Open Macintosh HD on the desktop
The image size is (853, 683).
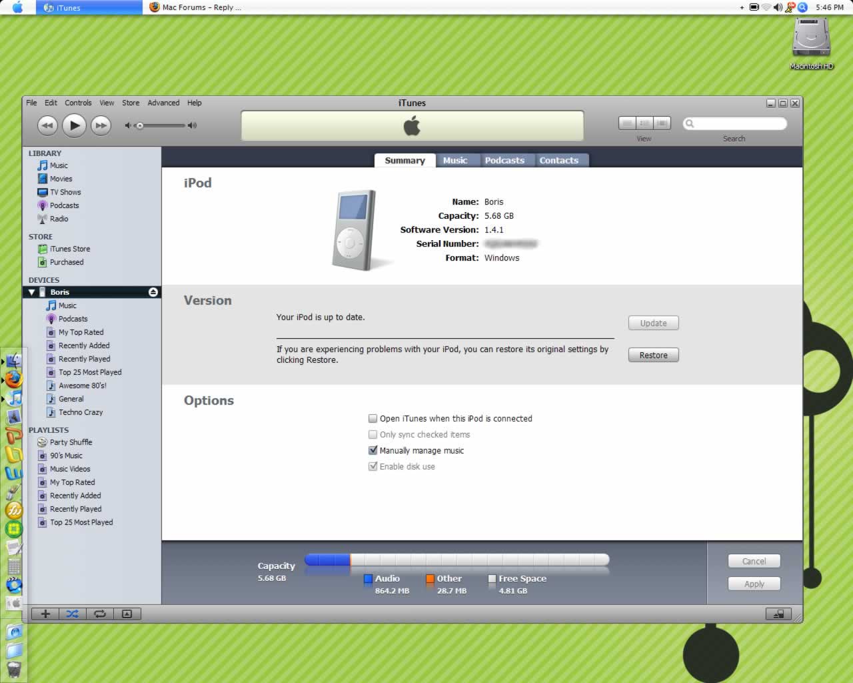coord(811,41)
